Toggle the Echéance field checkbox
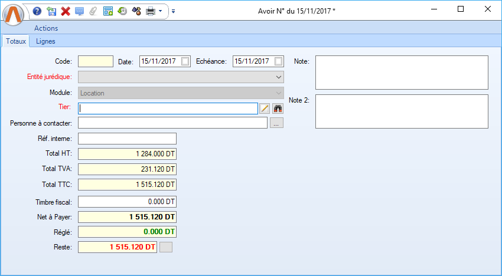This screenshot has width=502, height=276. point(279,61)
